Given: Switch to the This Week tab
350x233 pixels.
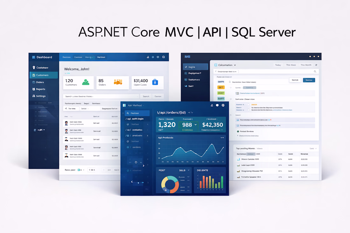Looking at the screenshot, I should [291, 65].
